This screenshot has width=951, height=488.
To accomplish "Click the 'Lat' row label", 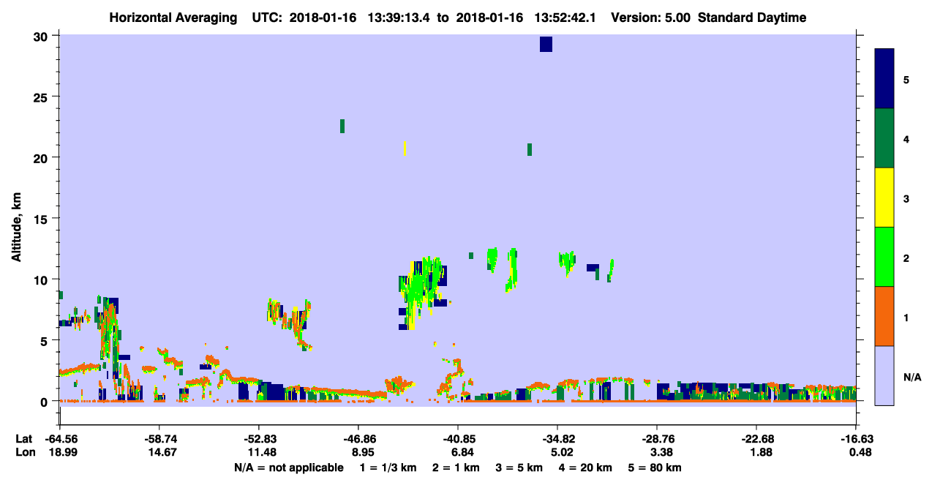I will (24, 439).
